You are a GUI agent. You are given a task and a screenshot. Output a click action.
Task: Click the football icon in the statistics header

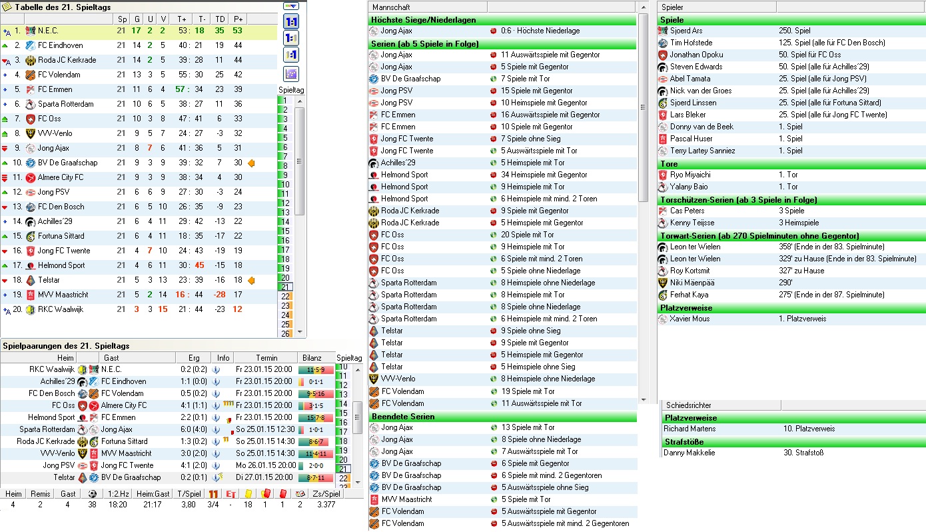point(92,494)
